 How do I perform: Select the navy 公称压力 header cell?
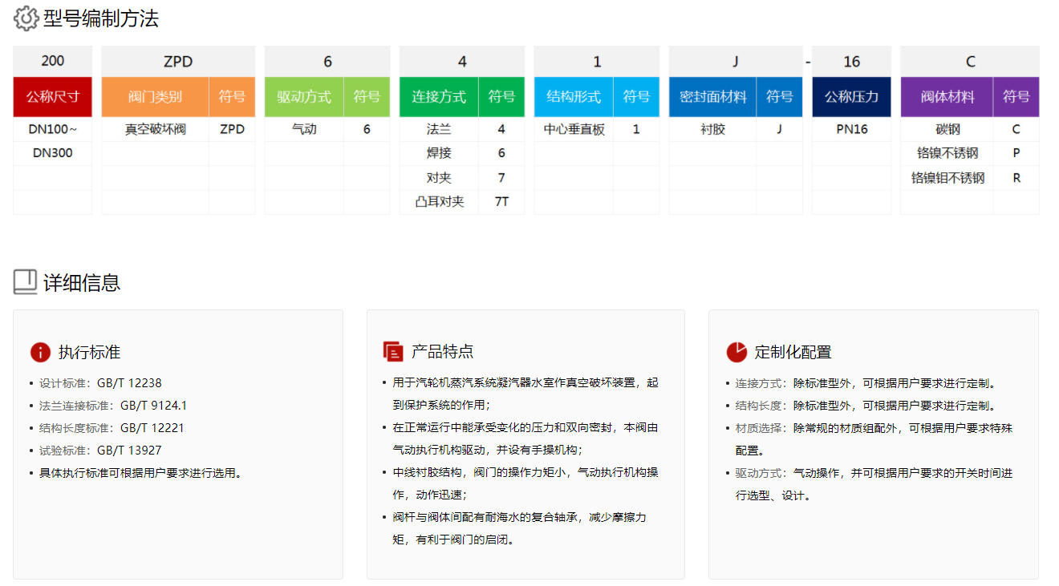pyautogui.click(x=851, y=97)
